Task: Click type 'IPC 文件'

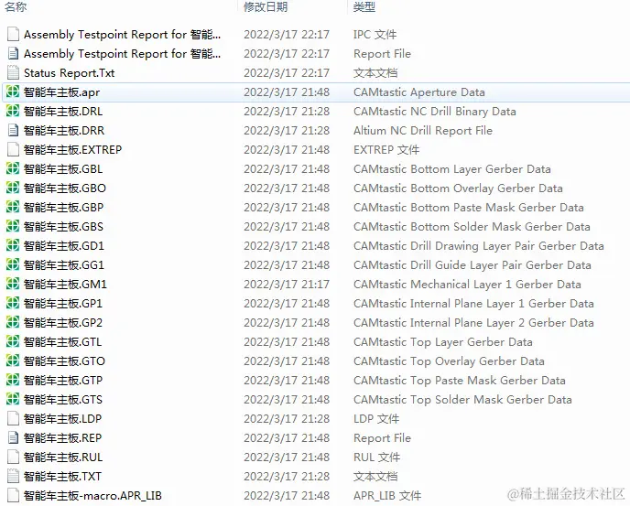Action: pos(375,34)
